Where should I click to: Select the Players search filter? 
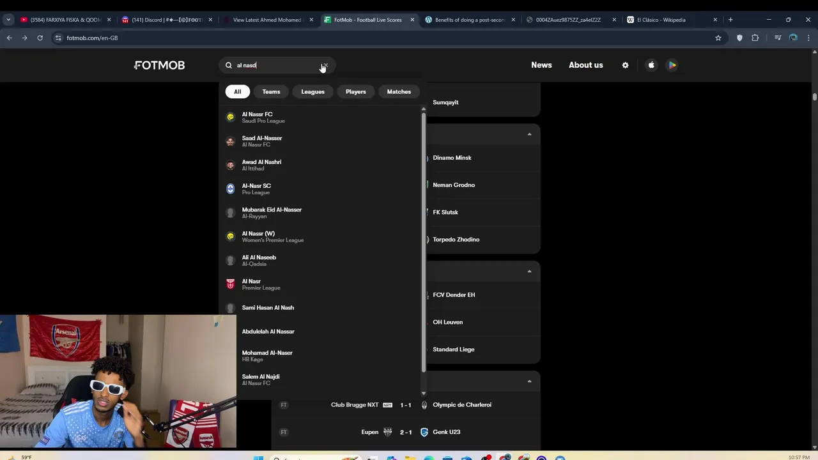[x=356, y=91]
